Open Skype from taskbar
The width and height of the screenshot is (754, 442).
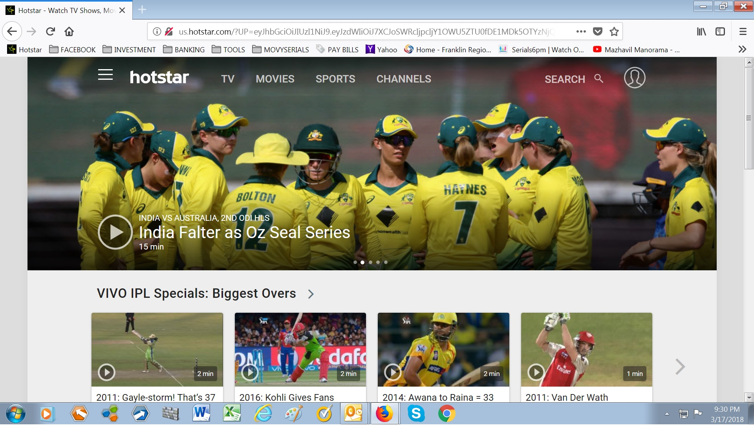pos(416,414)
